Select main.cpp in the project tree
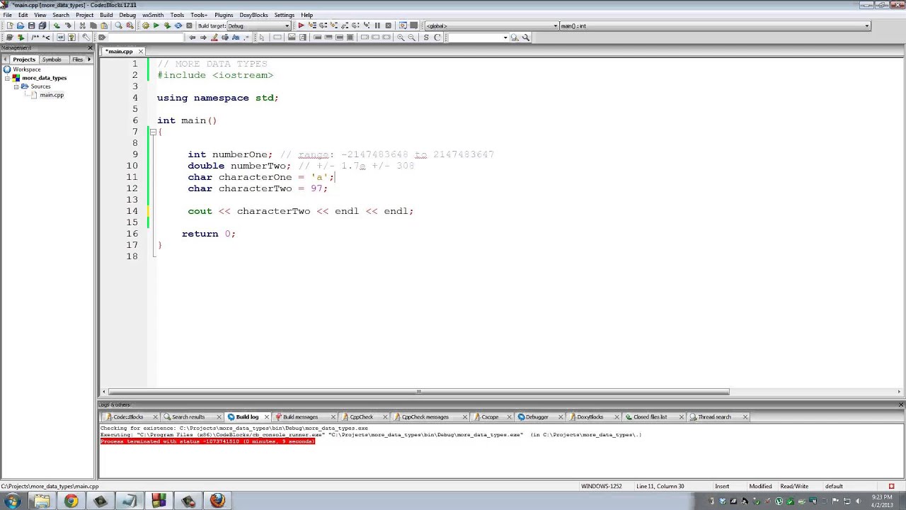906x510 pixels. click(x=52, y=95)
